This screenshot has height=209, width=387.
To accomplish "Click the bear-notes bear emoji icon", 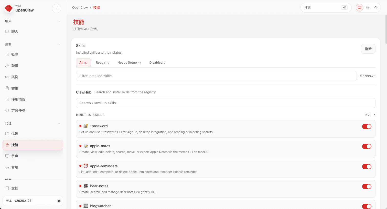I will click(86, 186).
